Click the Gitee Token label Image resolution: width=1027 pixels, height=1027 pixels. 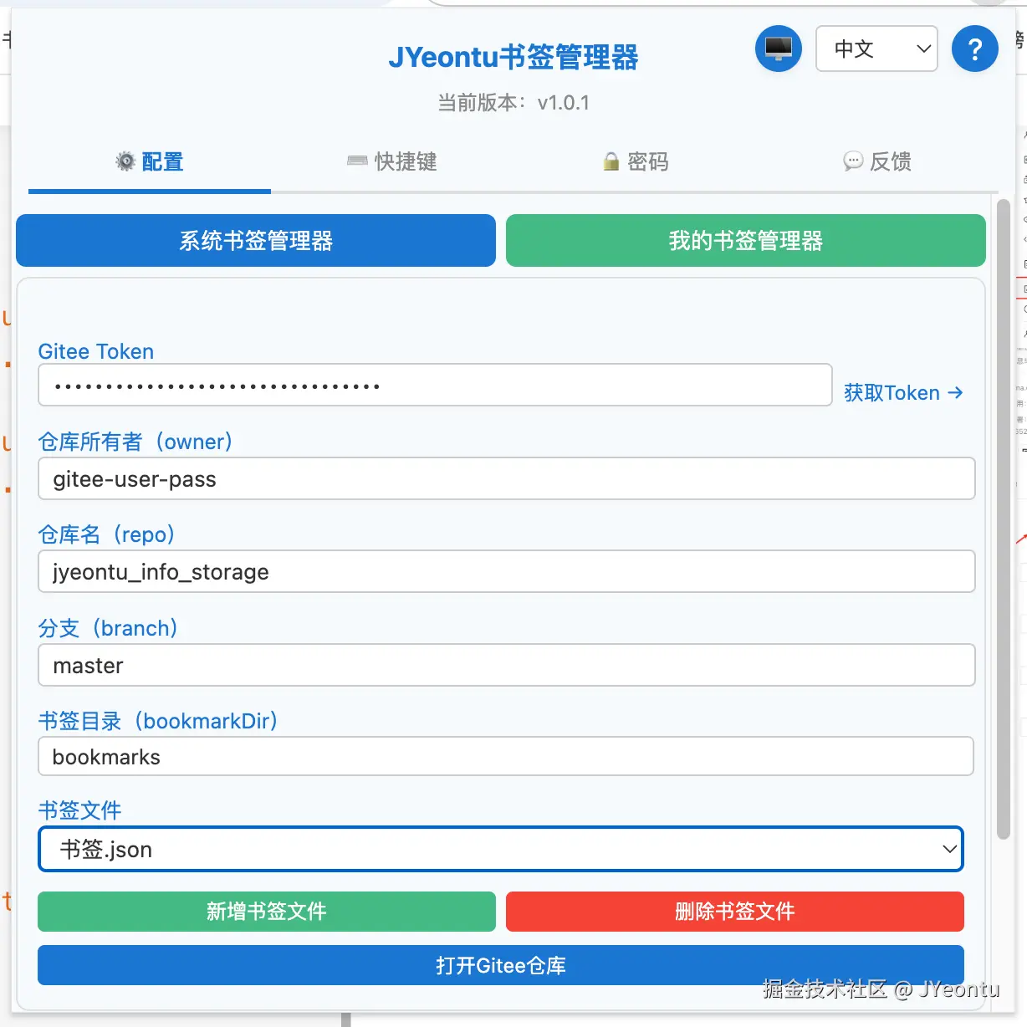96,351
